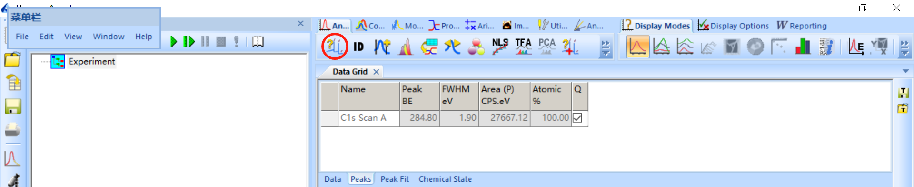Viewport: 914px width, 187px height.
Task: Click the open folder sidebar icon
Action: tap(12, 60)
